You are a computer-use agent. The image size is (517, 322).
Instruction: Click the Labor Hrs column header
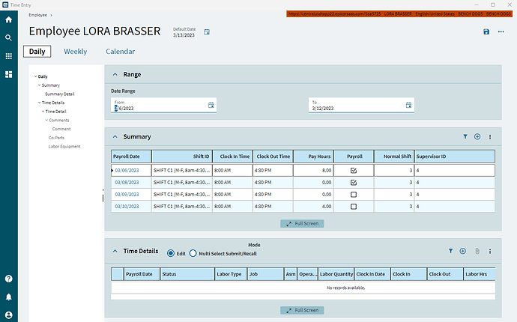479,274
